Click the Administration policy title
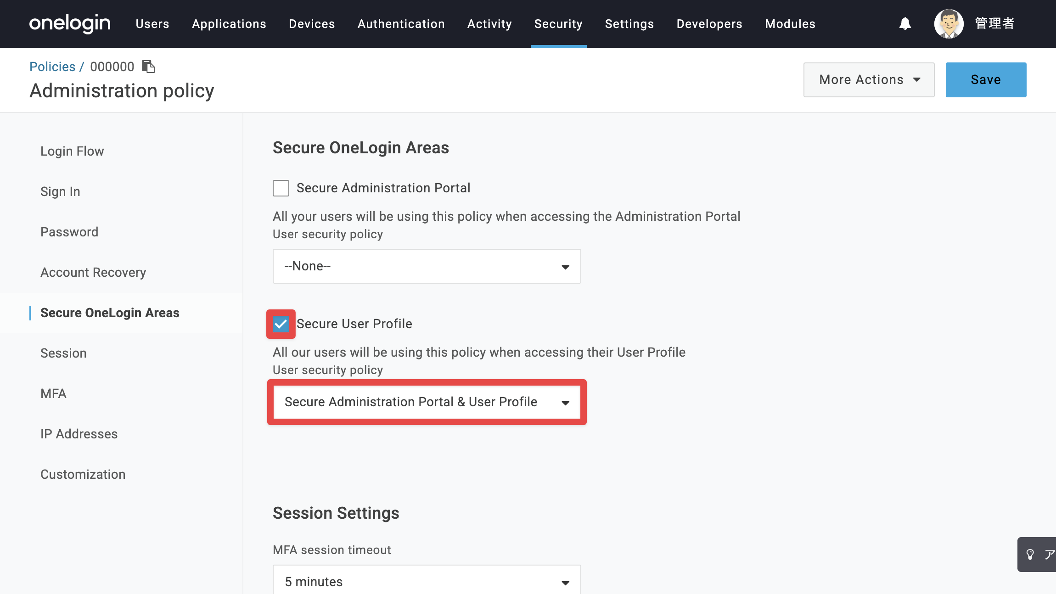Screen dimensions: 1056x594 122,91
